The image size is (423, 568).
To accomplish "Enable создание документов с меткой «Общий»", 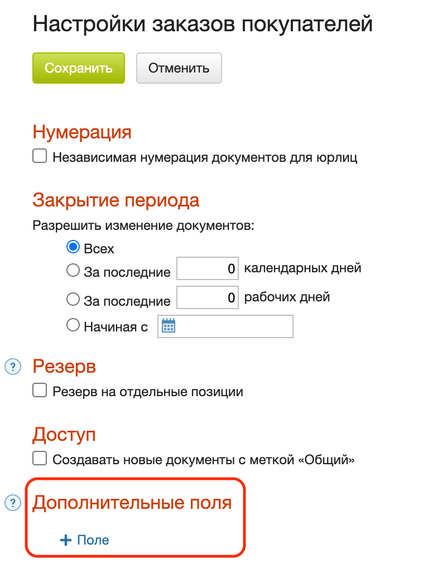I will click(39, 458).
